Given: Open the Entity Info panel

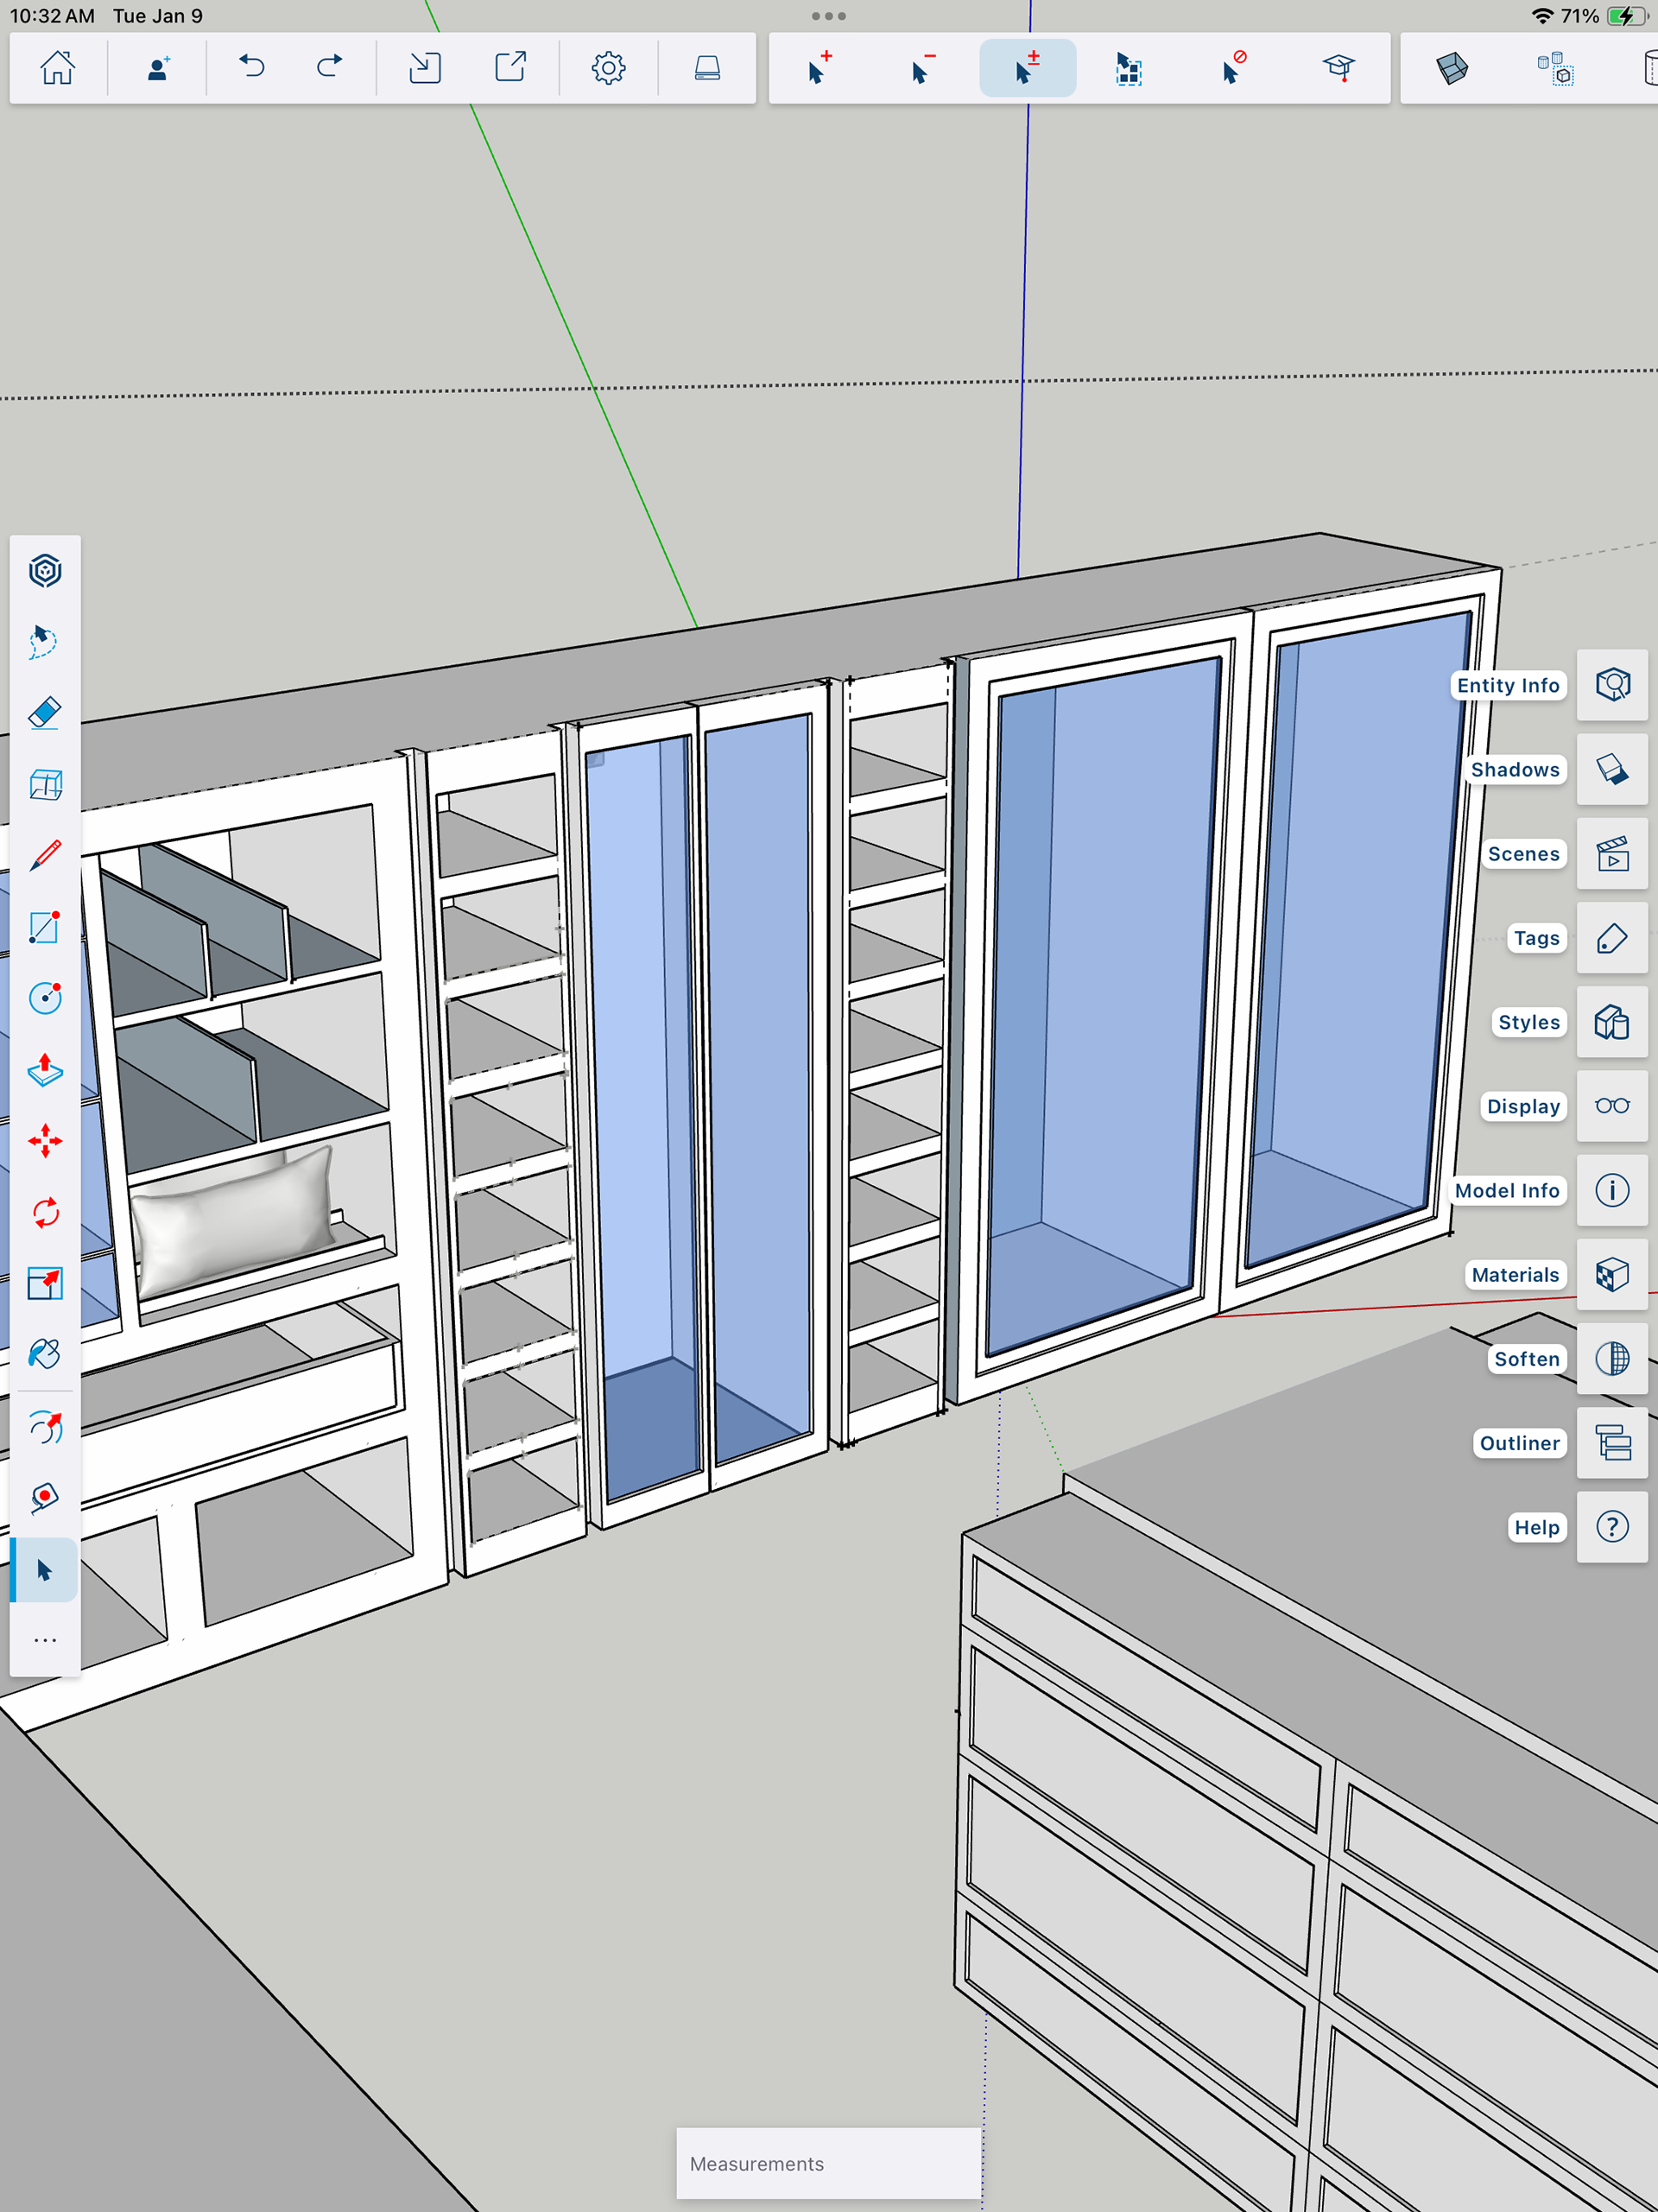Looking at the screenshot, I should 1611,685.
